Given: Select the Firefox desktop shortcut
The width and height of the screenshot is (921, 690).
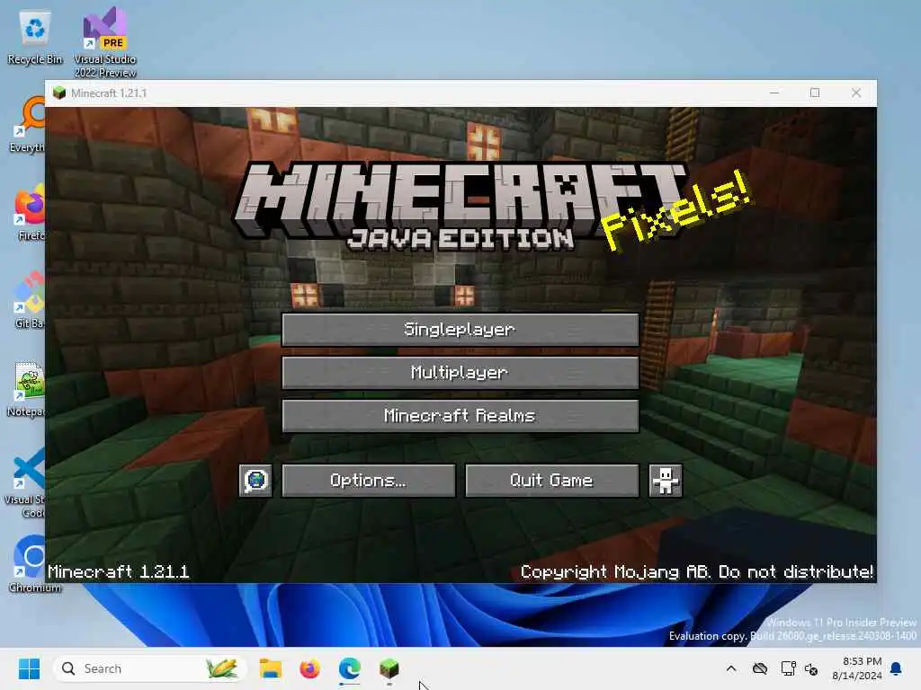Looking at the screenshot, I should 31,212.
